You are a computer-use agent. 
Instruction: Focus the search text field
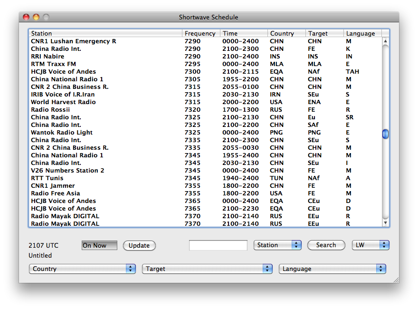(x=218, y=245)
